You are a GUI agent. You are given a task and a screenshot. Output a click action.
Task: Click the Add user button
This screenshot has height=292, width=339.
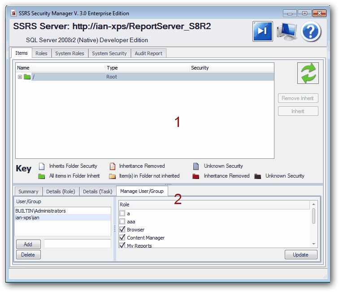click(x=28, y=244)
